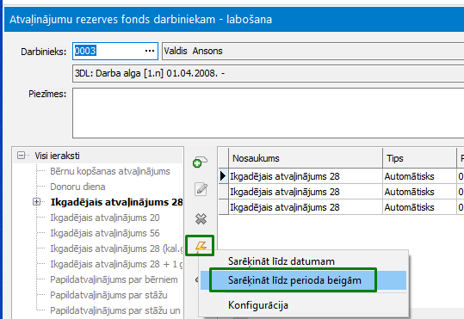Select Donoru diena in tree

click(77, 187)
